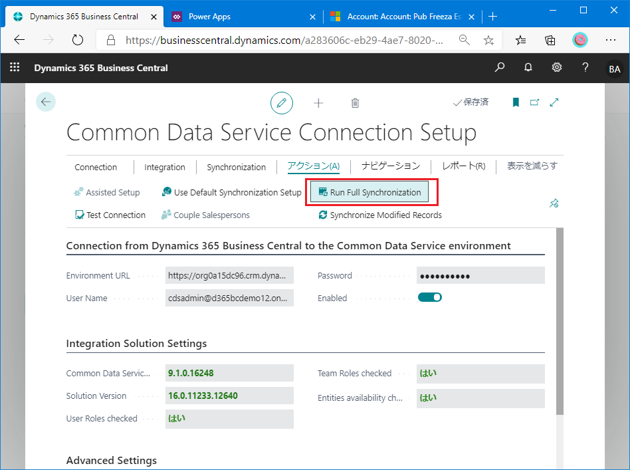Open the notifications bell

coord(528,67)
